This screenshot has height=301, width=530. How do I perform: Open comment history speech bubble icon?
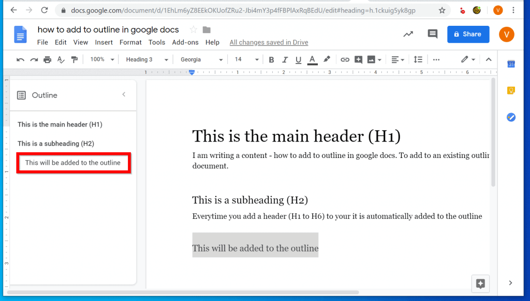tap(432, 34)
